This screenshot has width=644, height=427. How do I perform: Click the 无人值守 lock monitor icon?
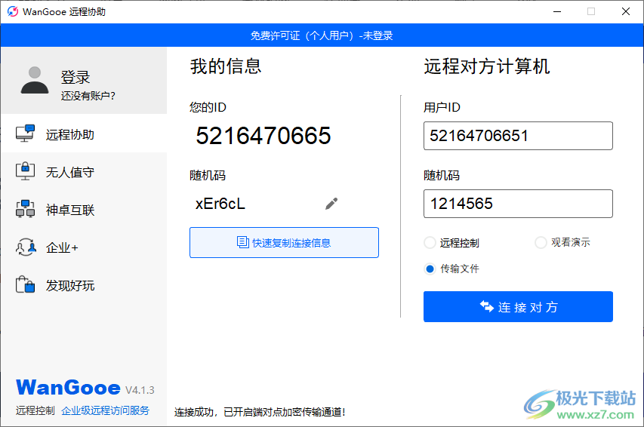click(x=25, y=171)
